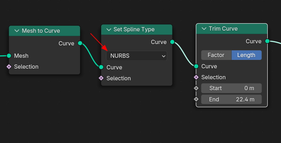The width and height of the screenshot is (281, 143).
Task: Click the Start input socket diamond
Action: coord(196,88)
